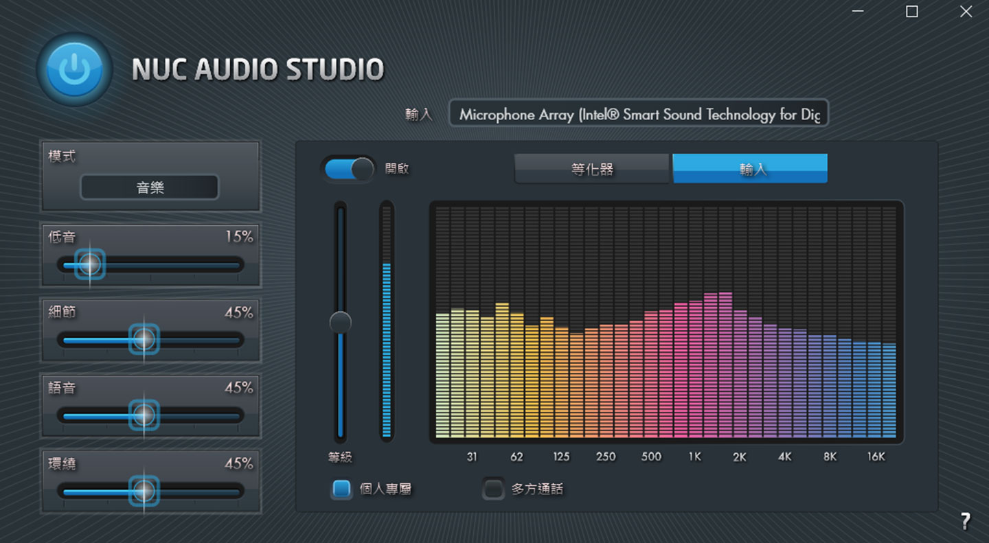The height and width of the screenshot is (543, 989).
Task: Check the 個人專屬 checkbox
Action: click(341, 489)
